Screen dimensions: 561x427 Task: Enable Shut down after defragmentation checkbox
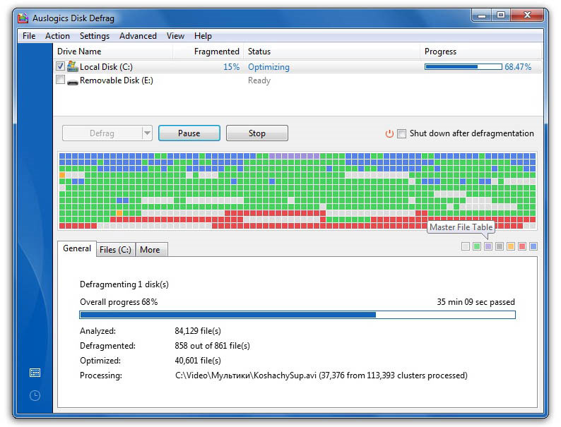402,133
